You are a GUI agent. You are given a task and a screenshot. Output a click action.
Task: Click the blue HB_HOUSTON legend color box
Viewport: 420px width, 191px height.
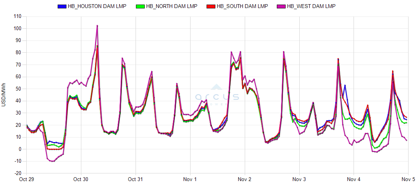point(62,6)
